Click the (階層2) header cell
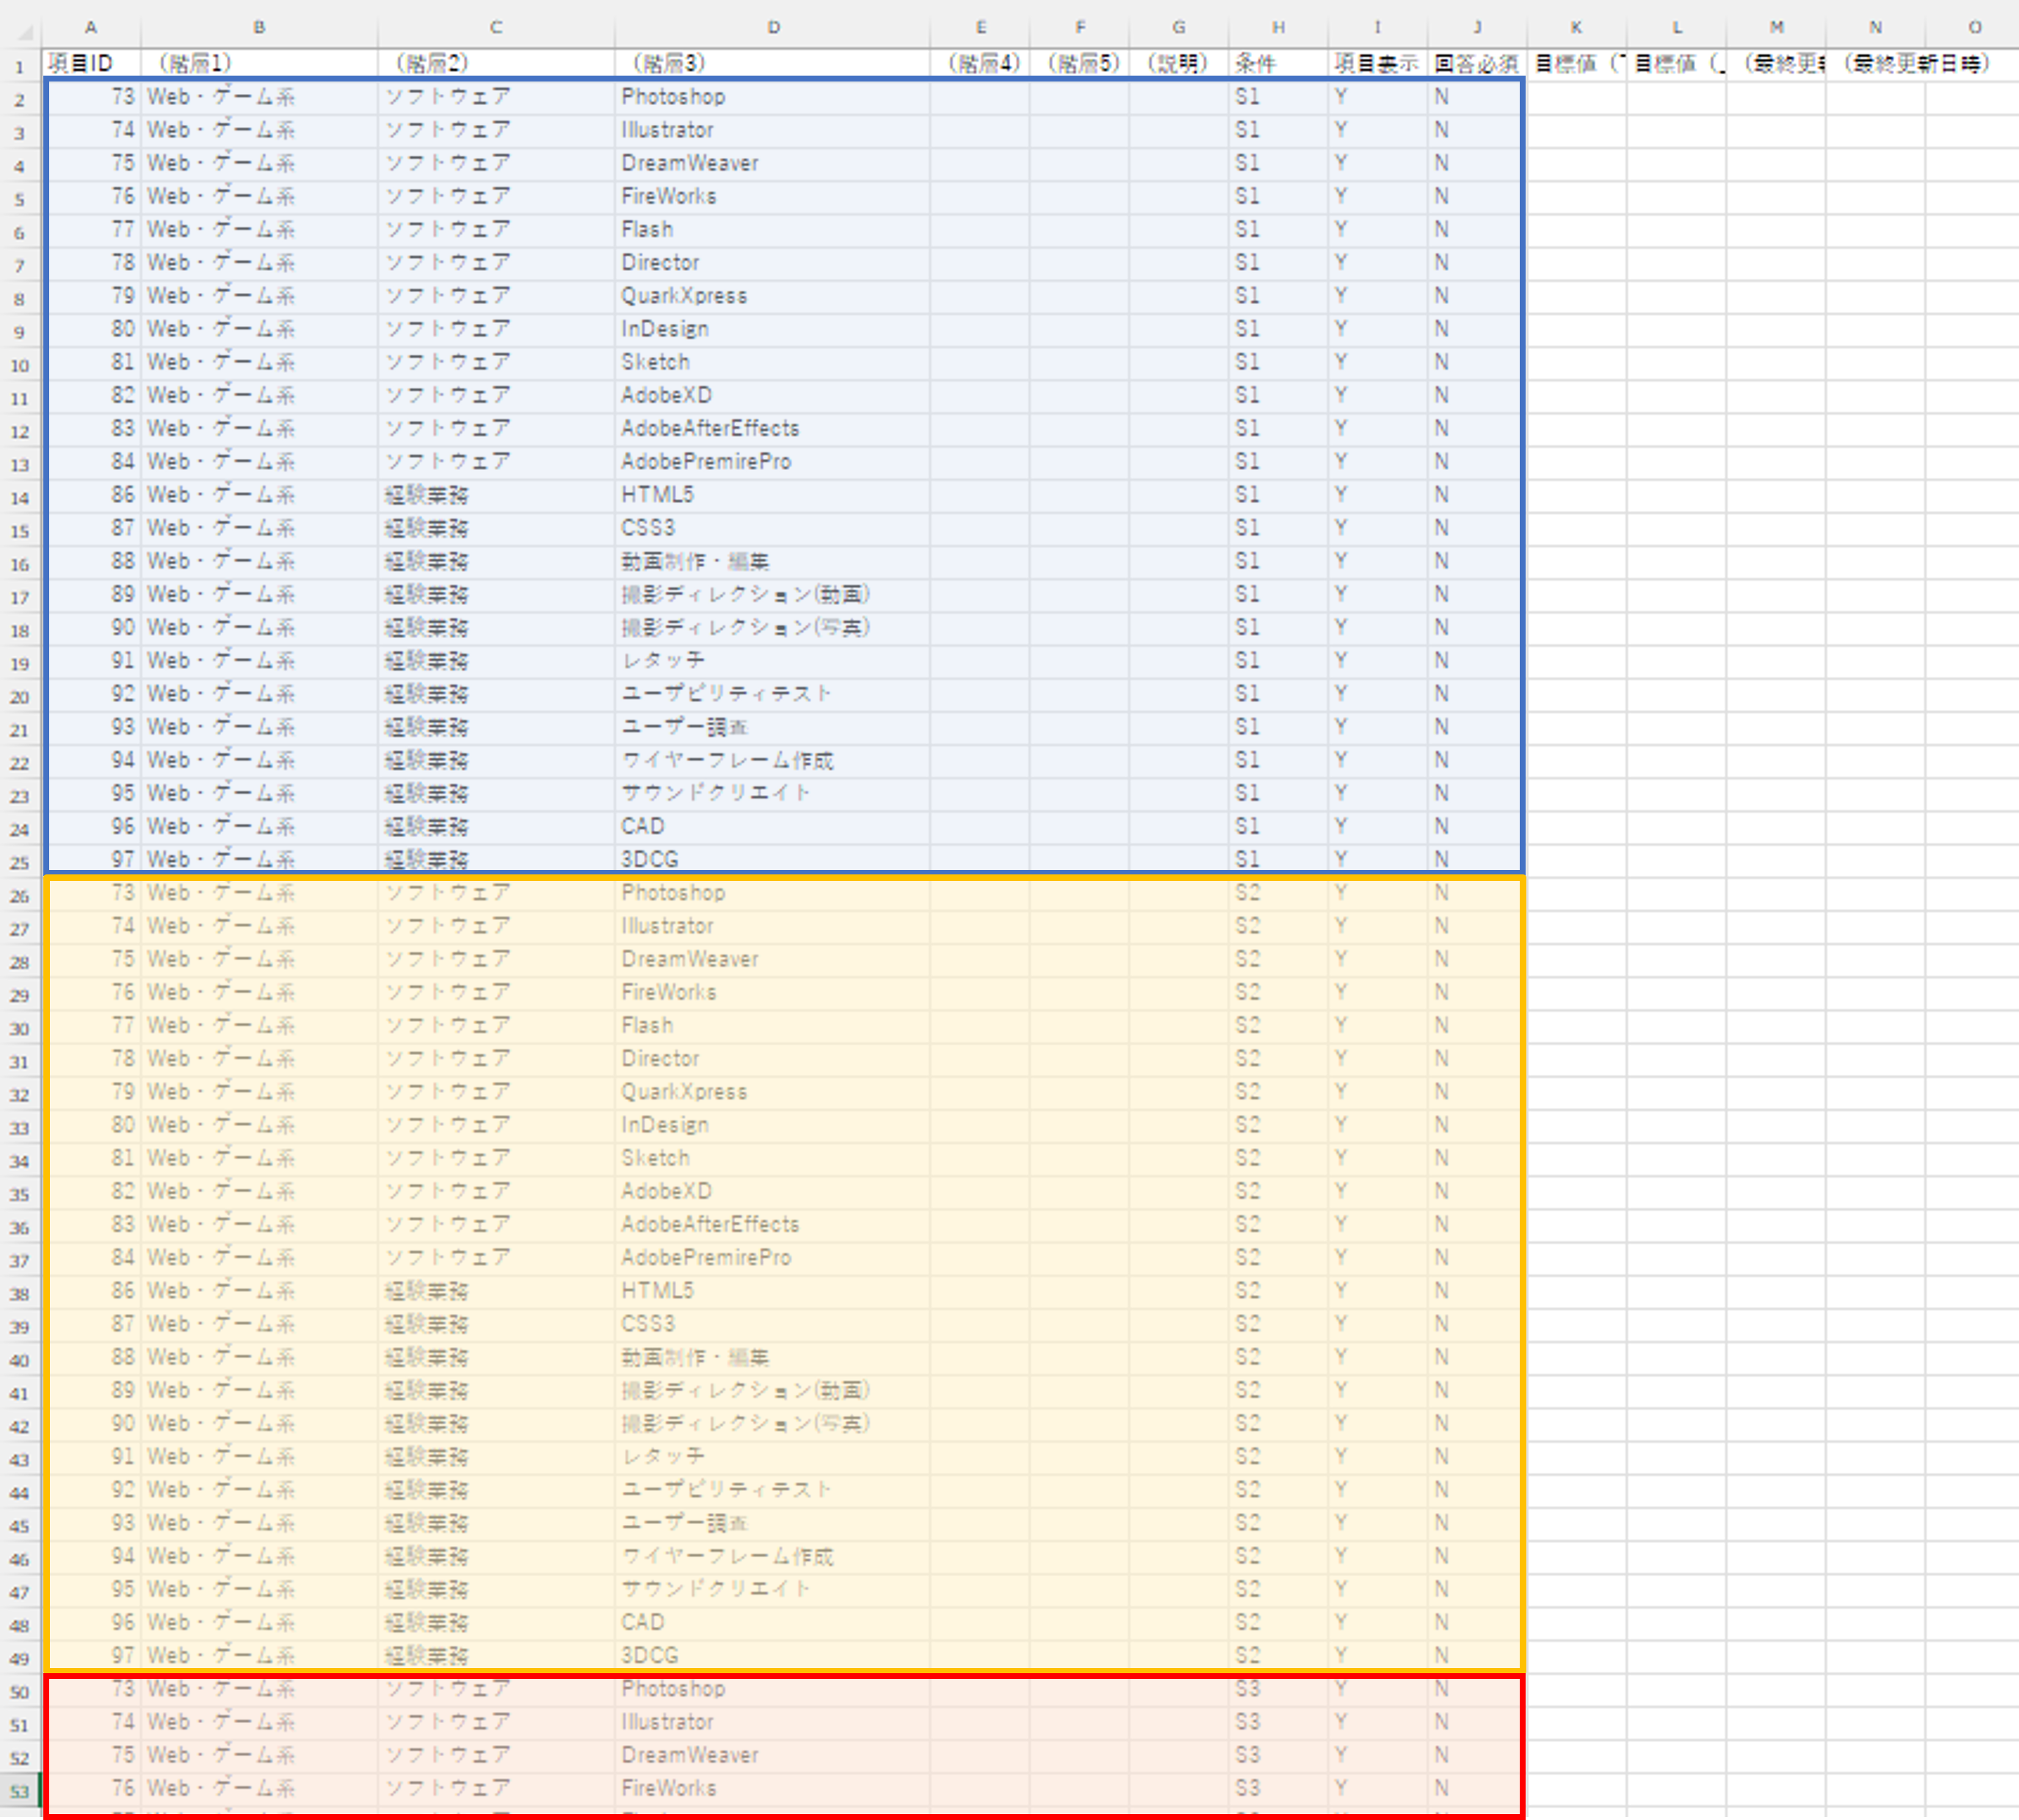This screenshot has height=1820, width=2019. coord(496,64)
